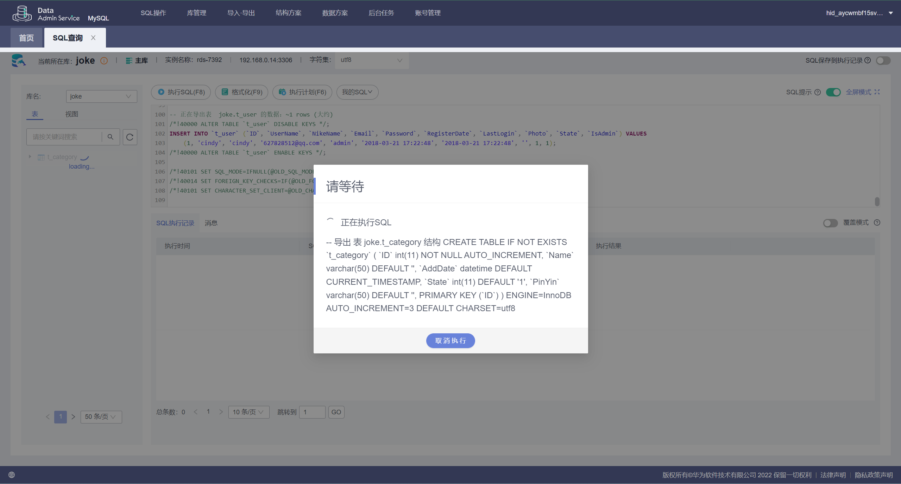
Task: Click the master instance icon labeled 主库
Action: pos(129,61)
